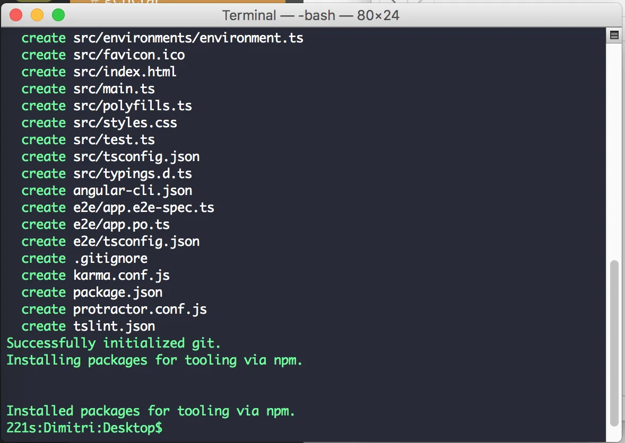
Task: Click the package.json file name
Action: 118,293
